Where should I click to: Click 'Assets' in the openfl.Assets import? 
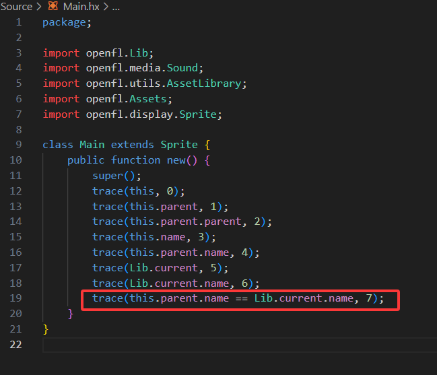(x=148, y=99)
